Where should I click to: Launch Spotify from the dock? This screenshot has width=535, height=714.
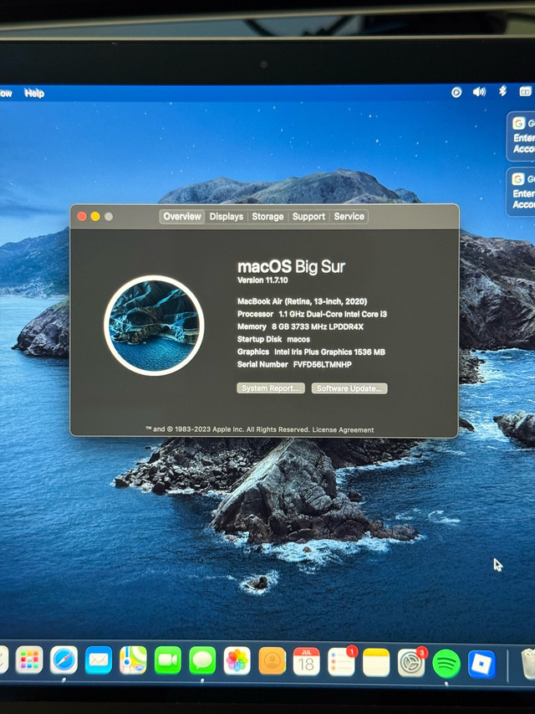446,663
